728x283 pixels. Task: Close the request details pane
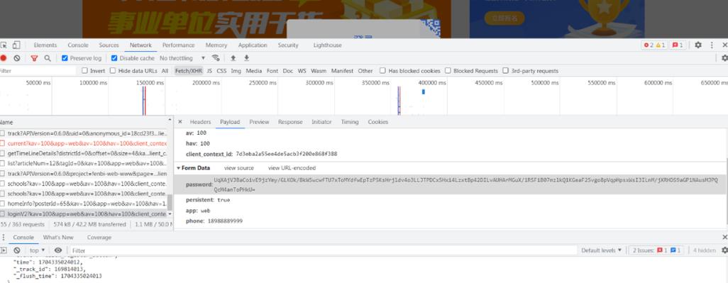coord(180,121)
